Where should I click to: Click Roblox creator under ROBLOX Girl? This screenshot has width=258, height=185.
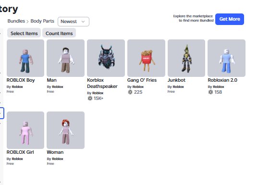(17, 159)
